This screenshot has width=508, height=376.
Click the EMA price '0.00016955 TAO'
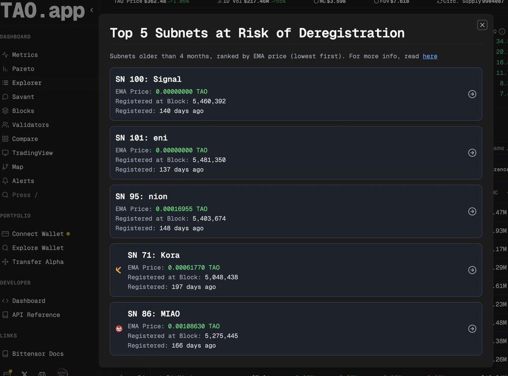tap(182, 209)
